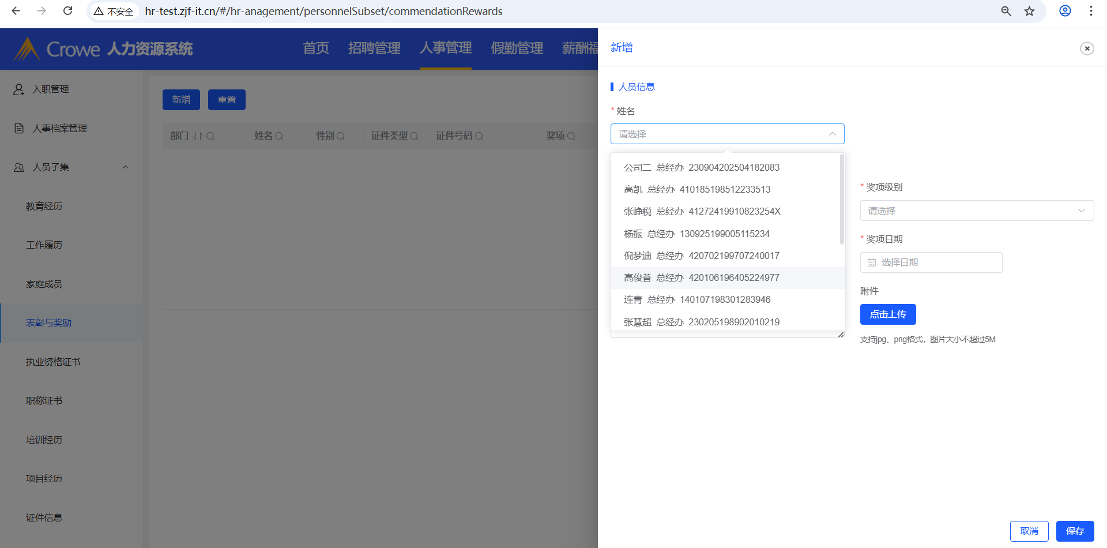
Task: Open the browser profile account icon
Action: tap(1065, 11)
